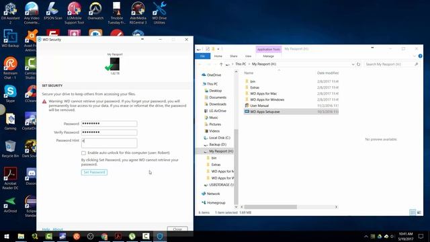Open the Acrobat taskbar icon
The image size is (430, 242).
click(x=118, y=236)
